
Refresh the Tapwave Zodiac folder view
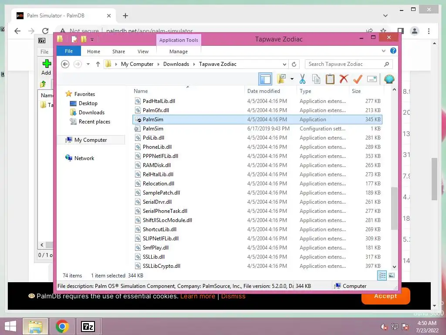click(x=294, y=64)
